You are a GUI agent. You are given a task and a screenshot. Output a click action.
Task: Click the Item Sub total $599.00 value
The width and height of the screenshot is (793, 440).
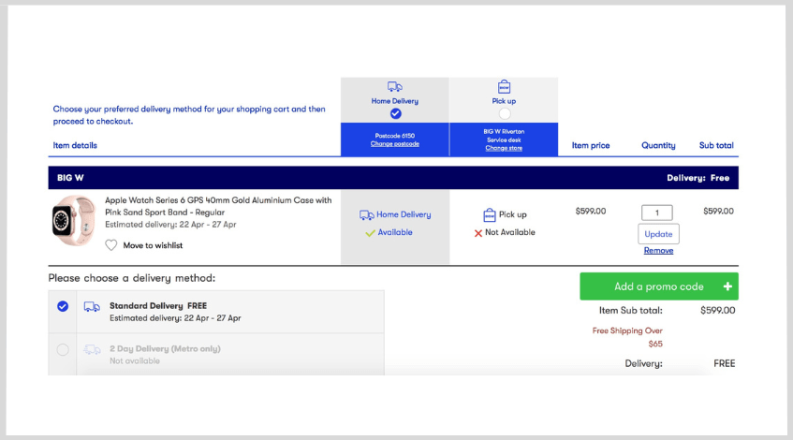coord(718,311)
